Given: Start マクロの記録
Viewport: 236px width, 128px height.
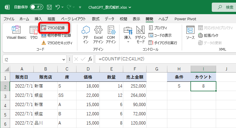Looking at the screenshot, I should point(53,28).
